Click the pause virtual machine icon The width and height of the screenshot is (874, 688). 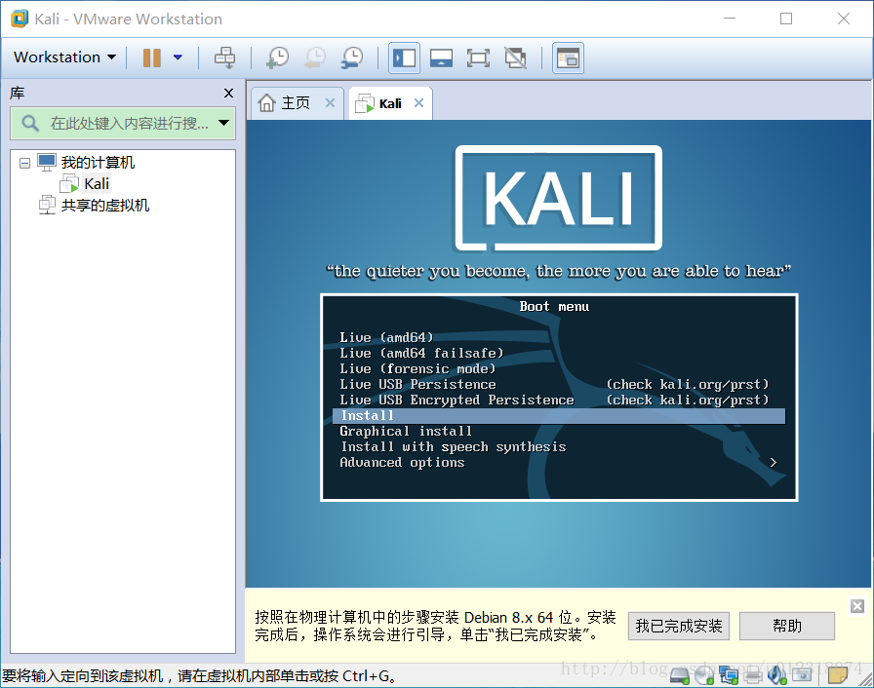pos(151,57)
